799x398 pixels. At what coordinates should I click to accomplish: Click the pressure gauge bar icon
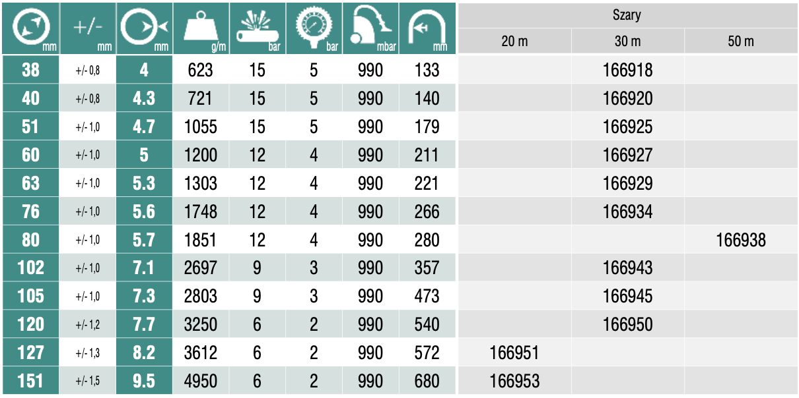coord(313,28)
